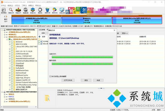
Task: Click the 整体进度 green progress bar
Action: [x=82, y=64]
